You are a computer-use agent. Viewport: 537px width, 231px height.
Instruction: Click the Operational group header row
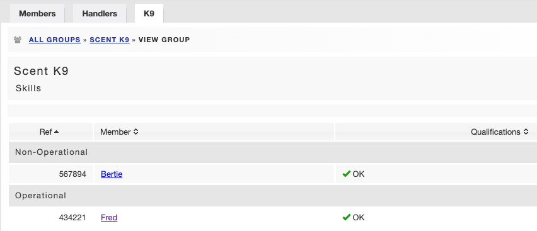(x=273, y=196)
